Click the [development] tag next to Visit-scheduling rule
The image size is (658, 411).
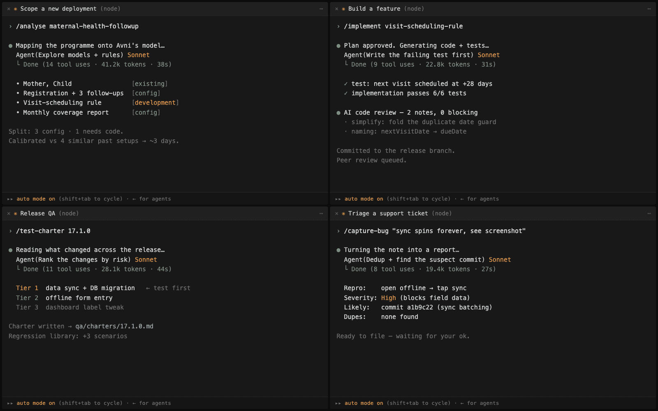pos(155,103)
